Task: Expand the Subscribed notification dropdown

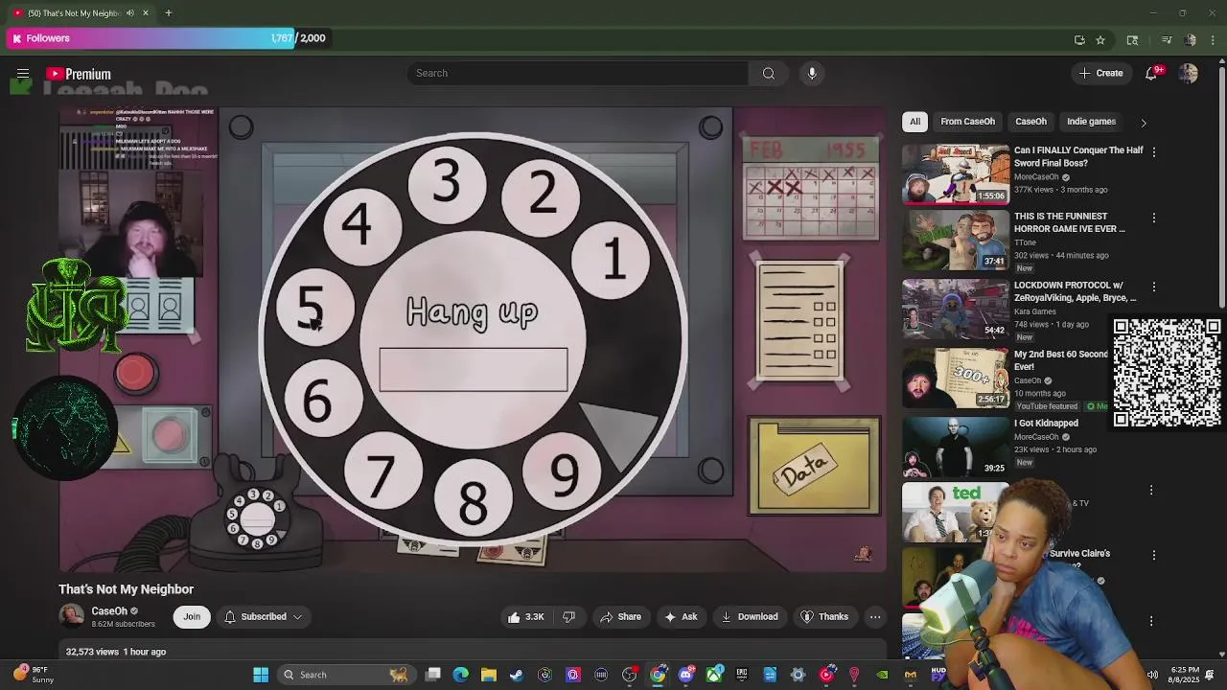Action: pyautogui.click(x=264, y=617)
